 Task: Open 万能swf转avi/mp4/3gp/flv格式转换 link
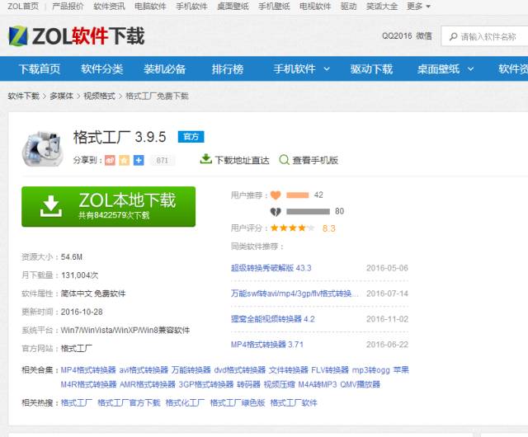pyautogui.click(x=295, y=294)
